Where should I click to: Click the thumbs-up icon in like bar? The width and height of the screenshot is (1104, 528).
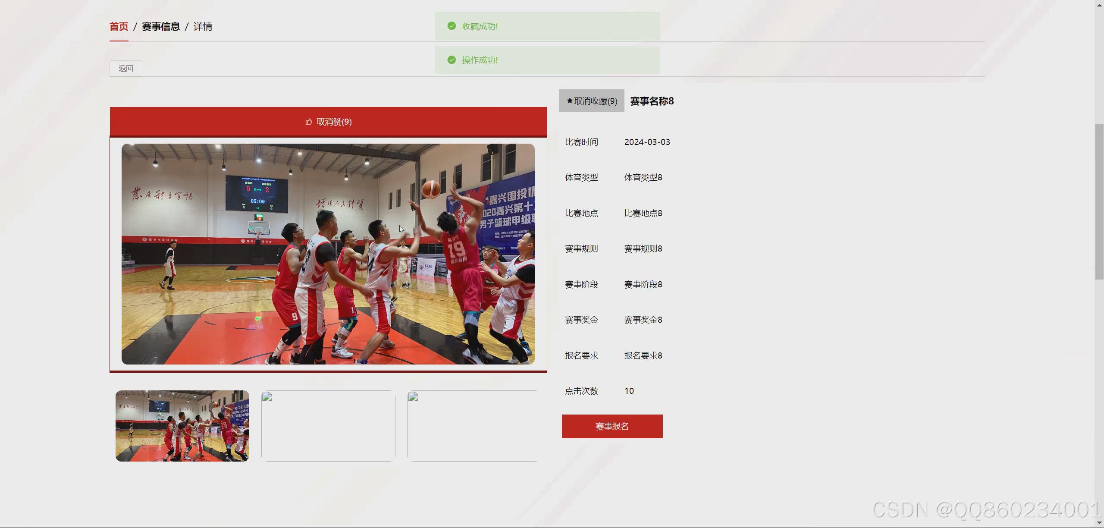coord(309,122)
